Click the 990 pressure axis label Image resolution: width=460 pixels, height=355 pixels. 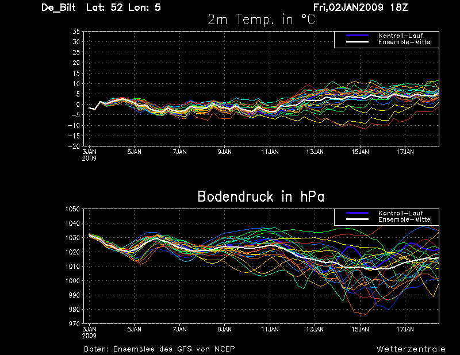point(74,295)
